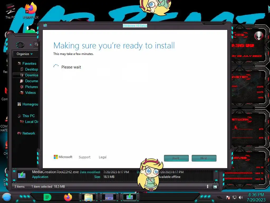270x203 pixels.
Task: Launch Firefox from the taskbar
Action: (68, 197)
